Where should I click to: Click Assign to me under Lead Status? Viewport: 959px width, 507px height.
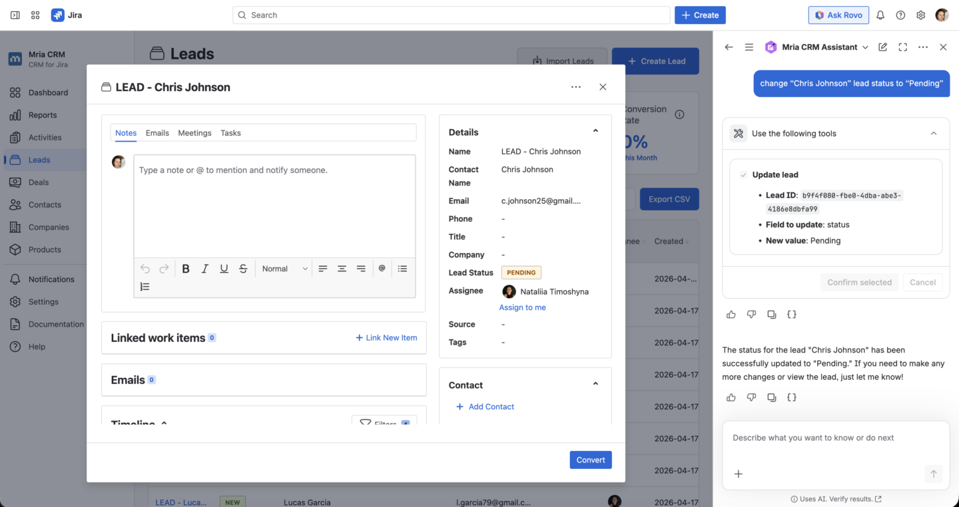[x=522, y=307]
